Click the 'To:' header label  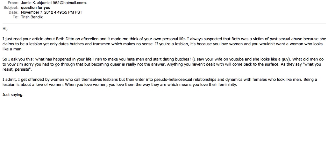[16, 17]
